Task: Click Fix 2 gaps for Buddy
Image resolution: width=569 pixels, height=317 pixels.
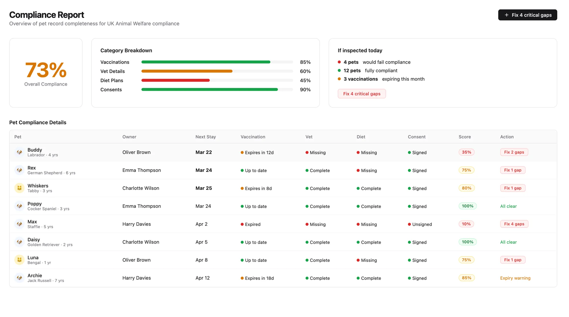Action: [x=514, y=152]
